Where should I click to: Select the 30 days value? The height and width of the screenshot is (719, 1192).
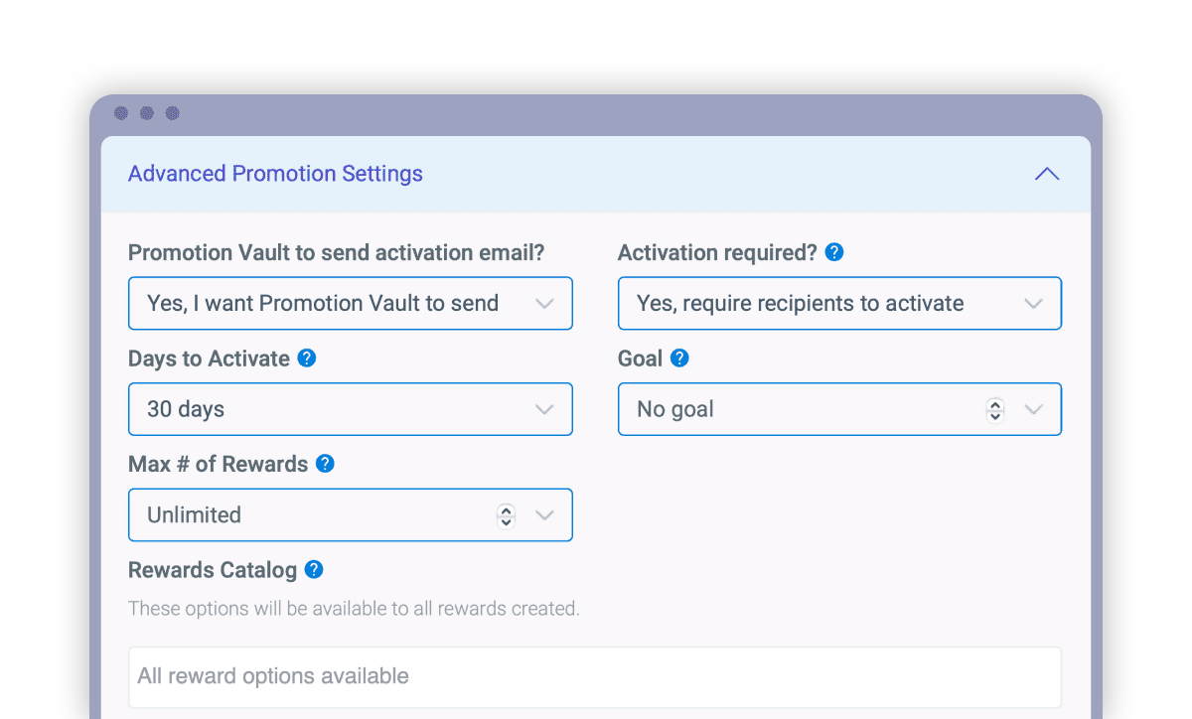tap(184, 408)
